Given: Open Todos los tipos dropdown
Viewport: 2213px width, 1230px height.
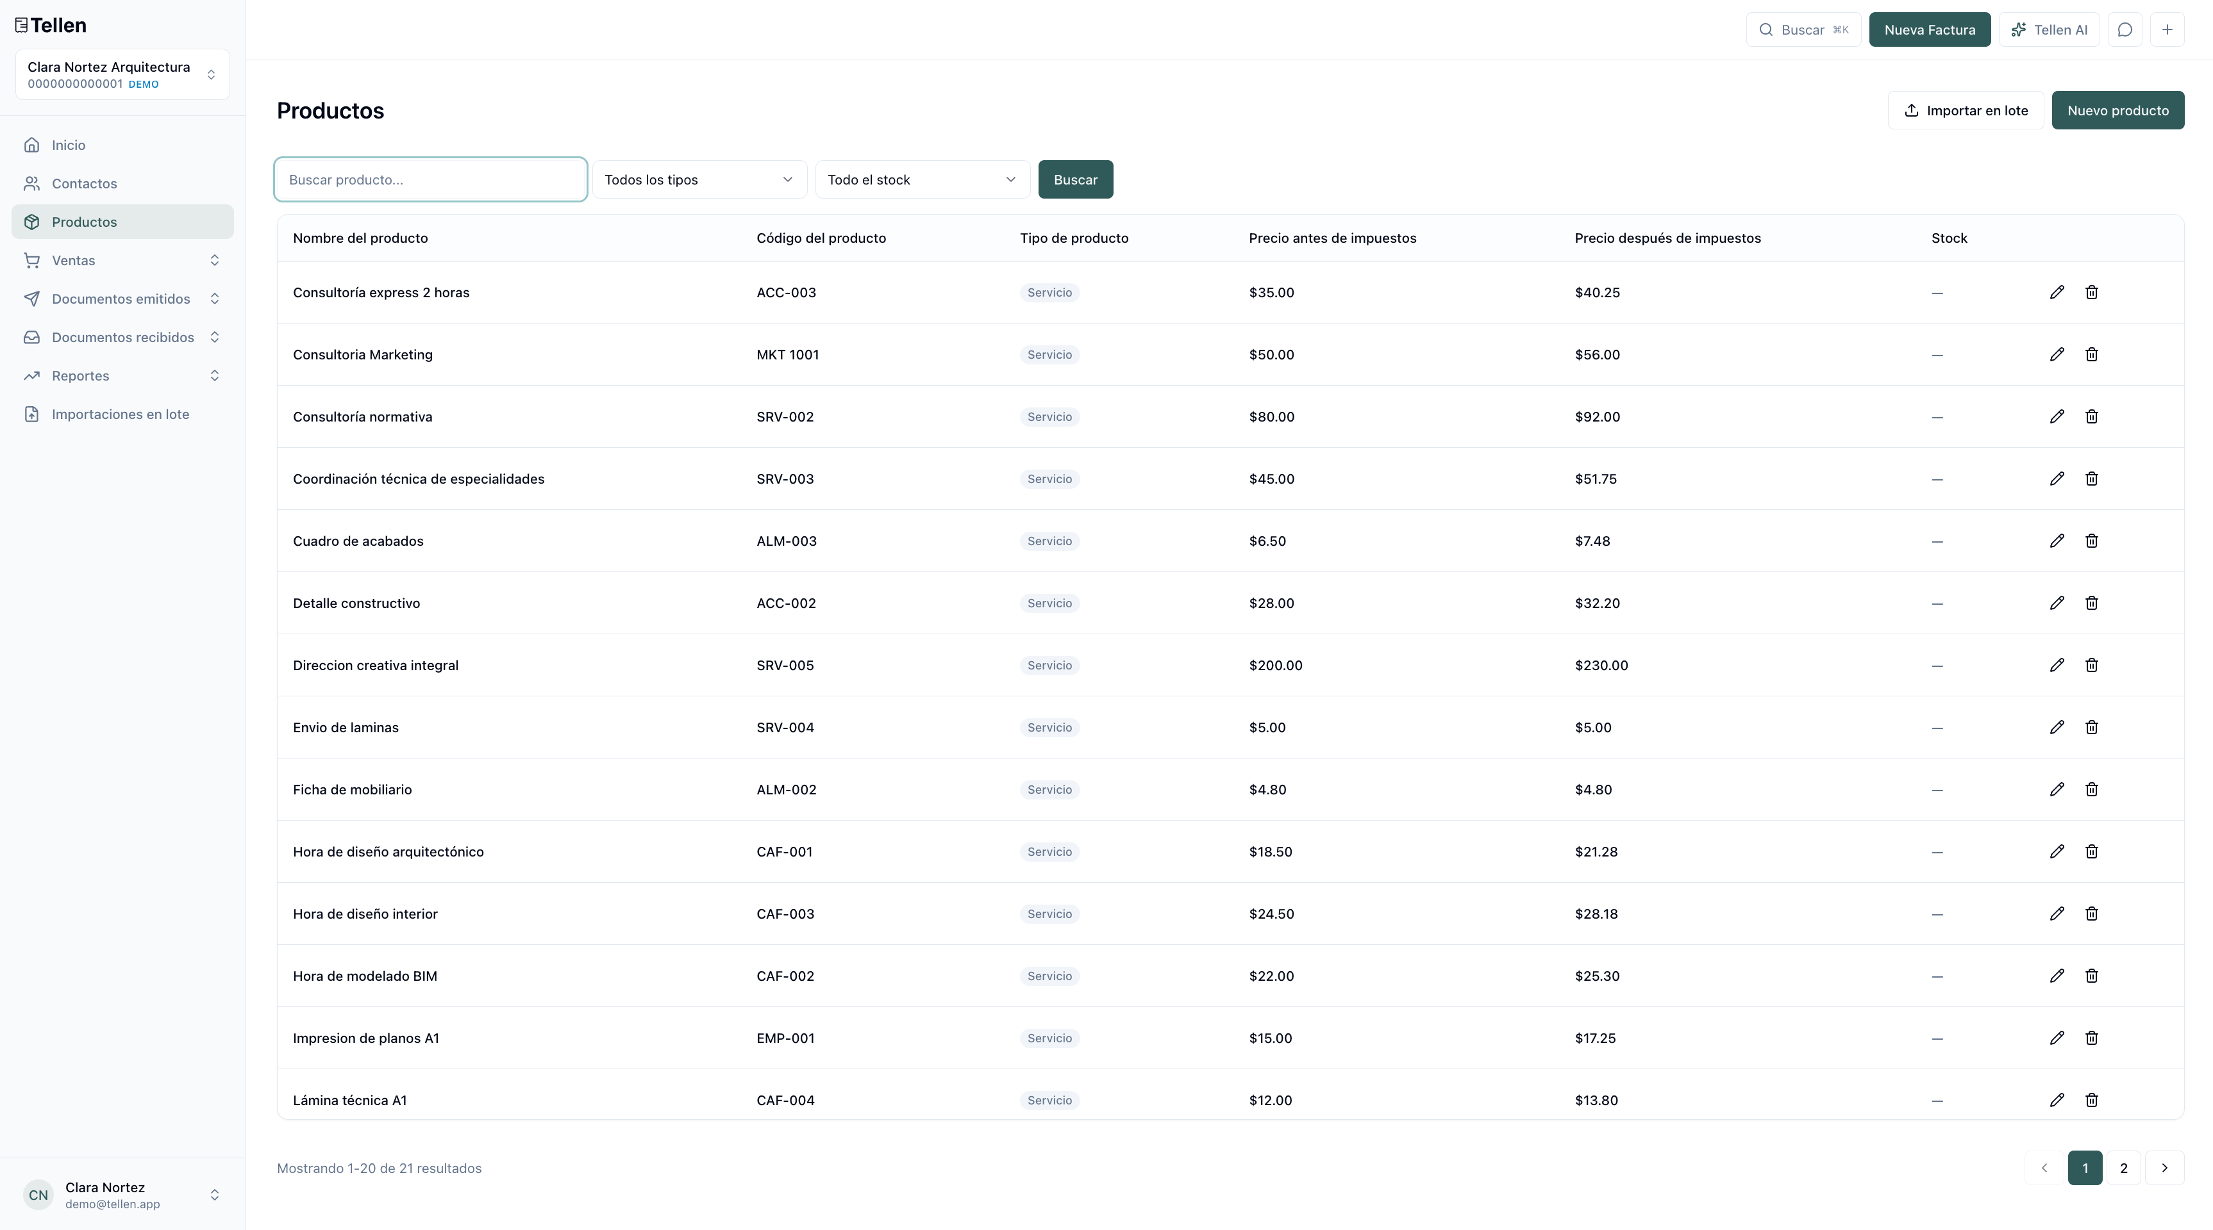Looking at the screenshot, I should click(699, 179).
